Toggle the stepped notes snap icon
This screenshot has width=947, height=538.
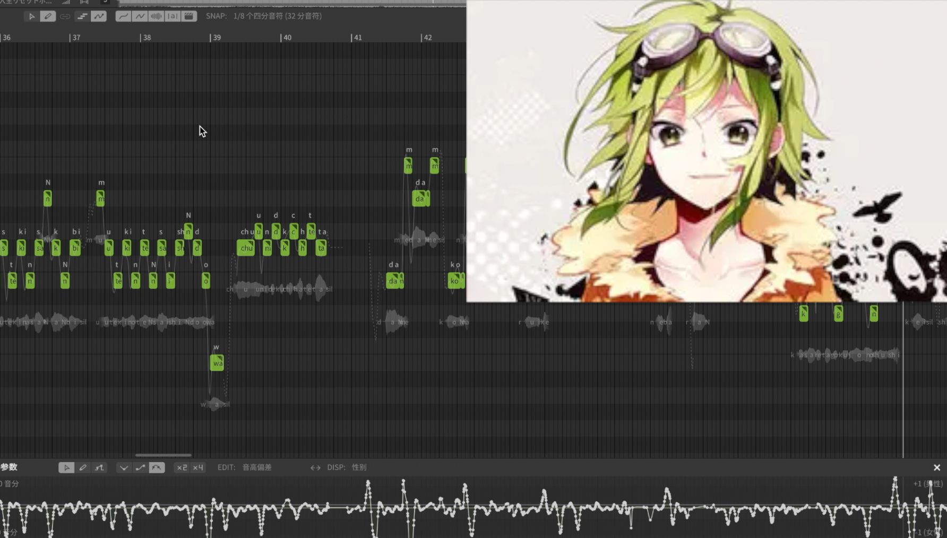coord(82,16)
